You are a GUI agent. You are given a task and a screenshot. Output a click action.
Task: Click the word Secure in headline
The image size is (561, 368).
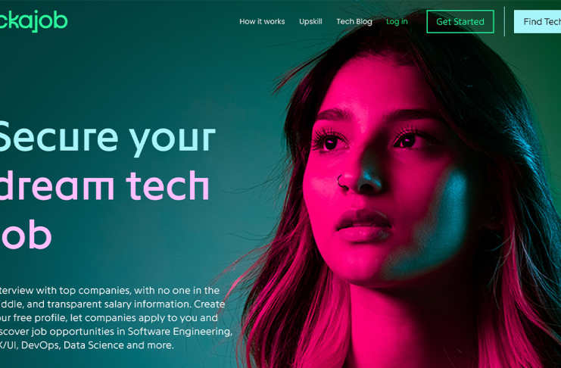coord(58,138)
